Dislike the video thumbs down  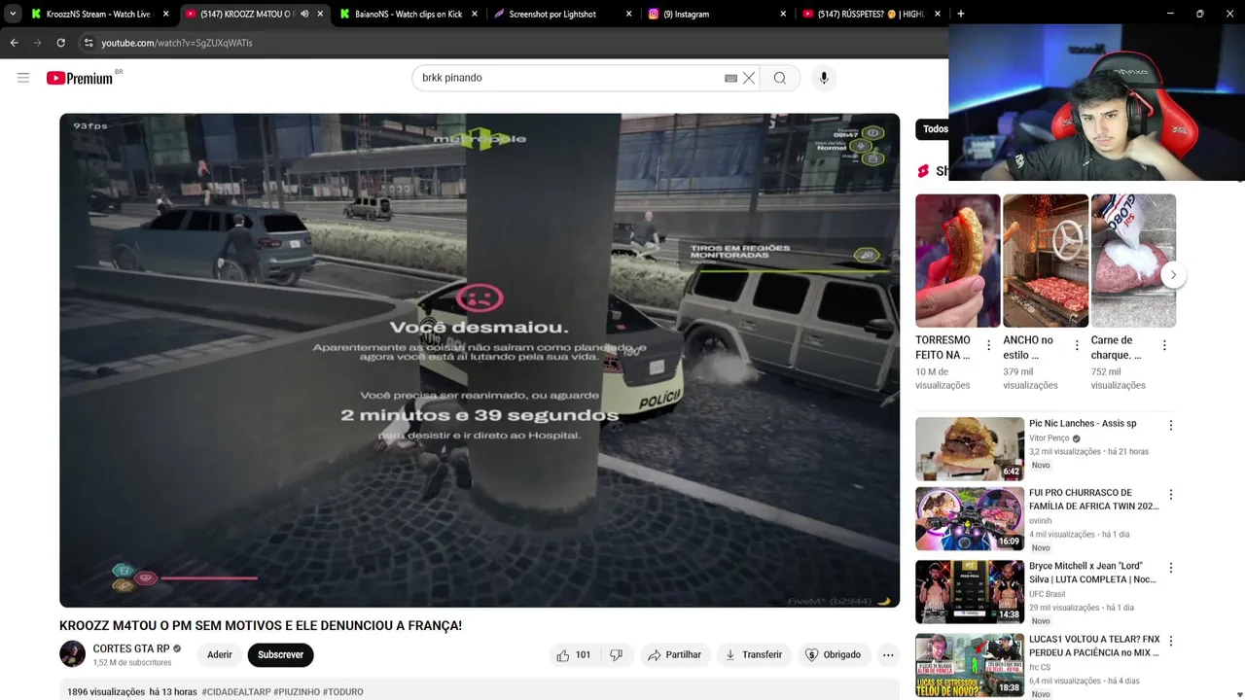click(x=616, y=654)
